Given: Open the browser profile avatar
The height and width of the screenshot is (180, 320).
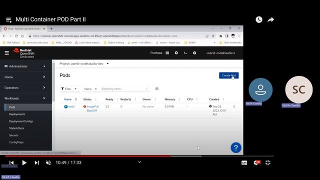Looking at the screenshot, I should [x=233, y=36].
